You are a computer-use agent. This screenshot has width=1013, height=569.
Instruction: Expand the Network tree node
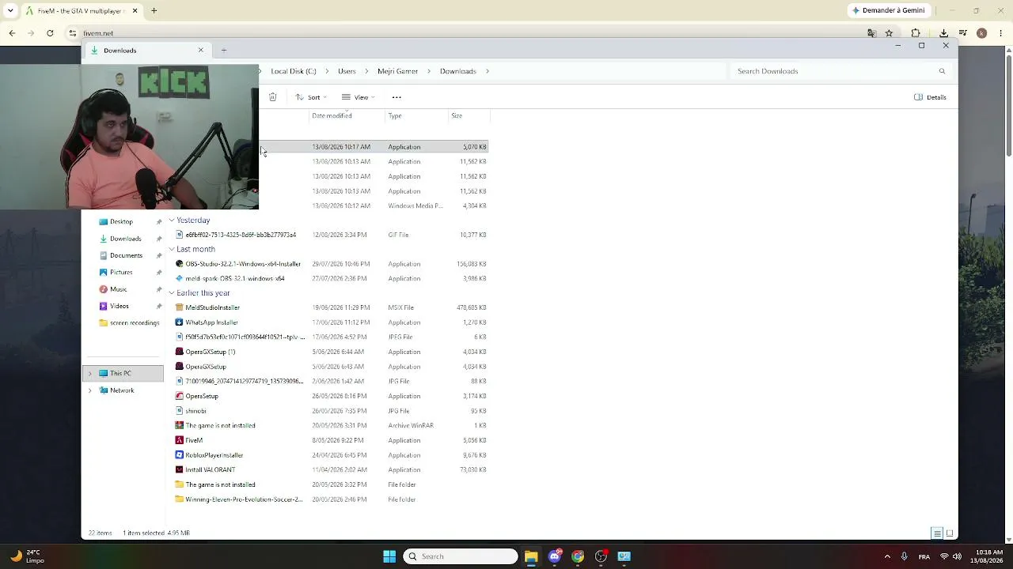pos(89,390)
